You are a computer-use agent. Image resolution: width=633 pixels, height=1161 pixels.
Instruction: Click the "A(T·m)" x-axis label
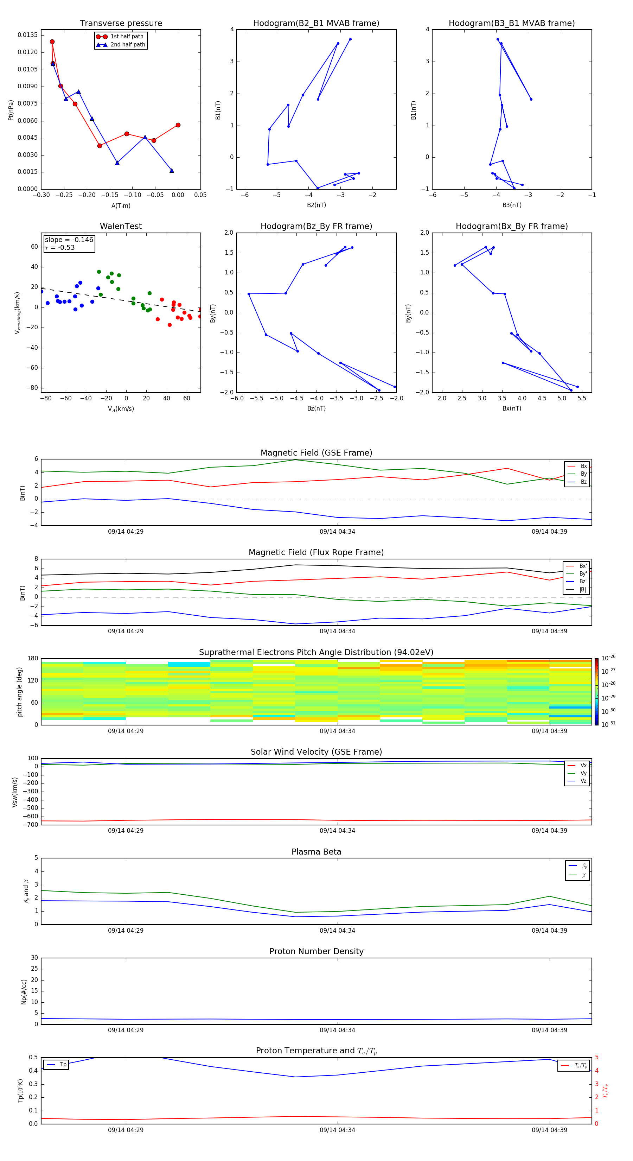121,205
